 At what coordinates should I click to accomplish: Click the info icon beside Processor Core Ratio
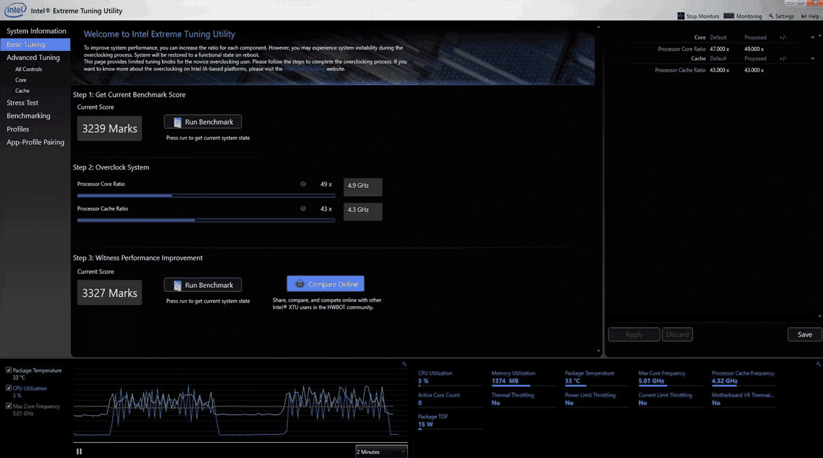(x=303, y=184)
